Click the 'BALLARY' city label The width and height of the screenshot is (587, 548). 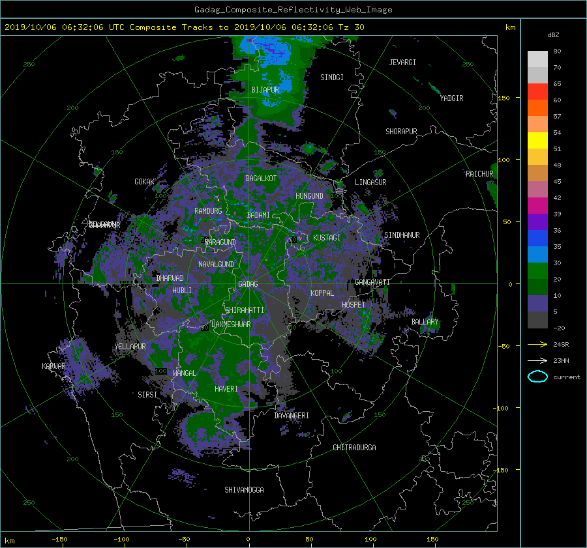point(425,322)
